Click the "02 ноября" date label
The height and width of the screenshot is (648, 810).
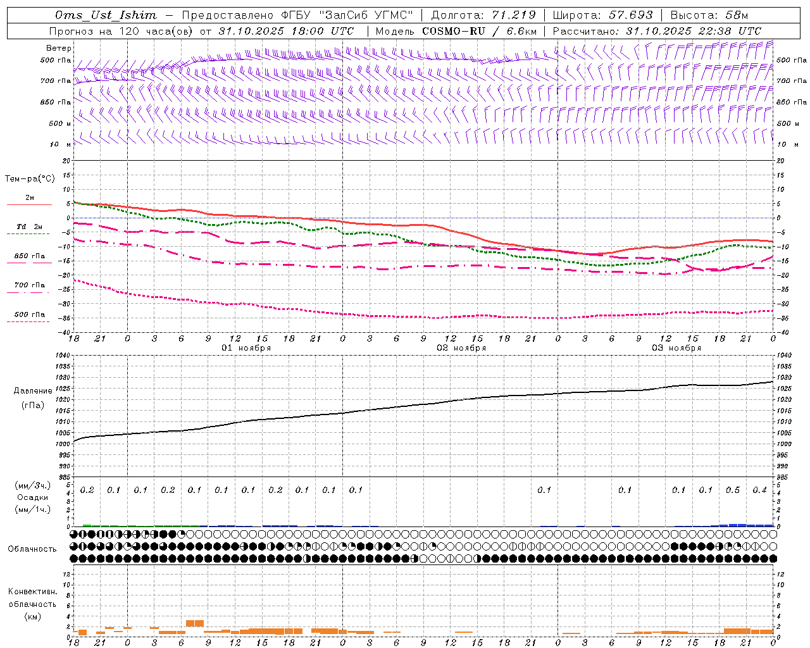(x=461, y=348)
